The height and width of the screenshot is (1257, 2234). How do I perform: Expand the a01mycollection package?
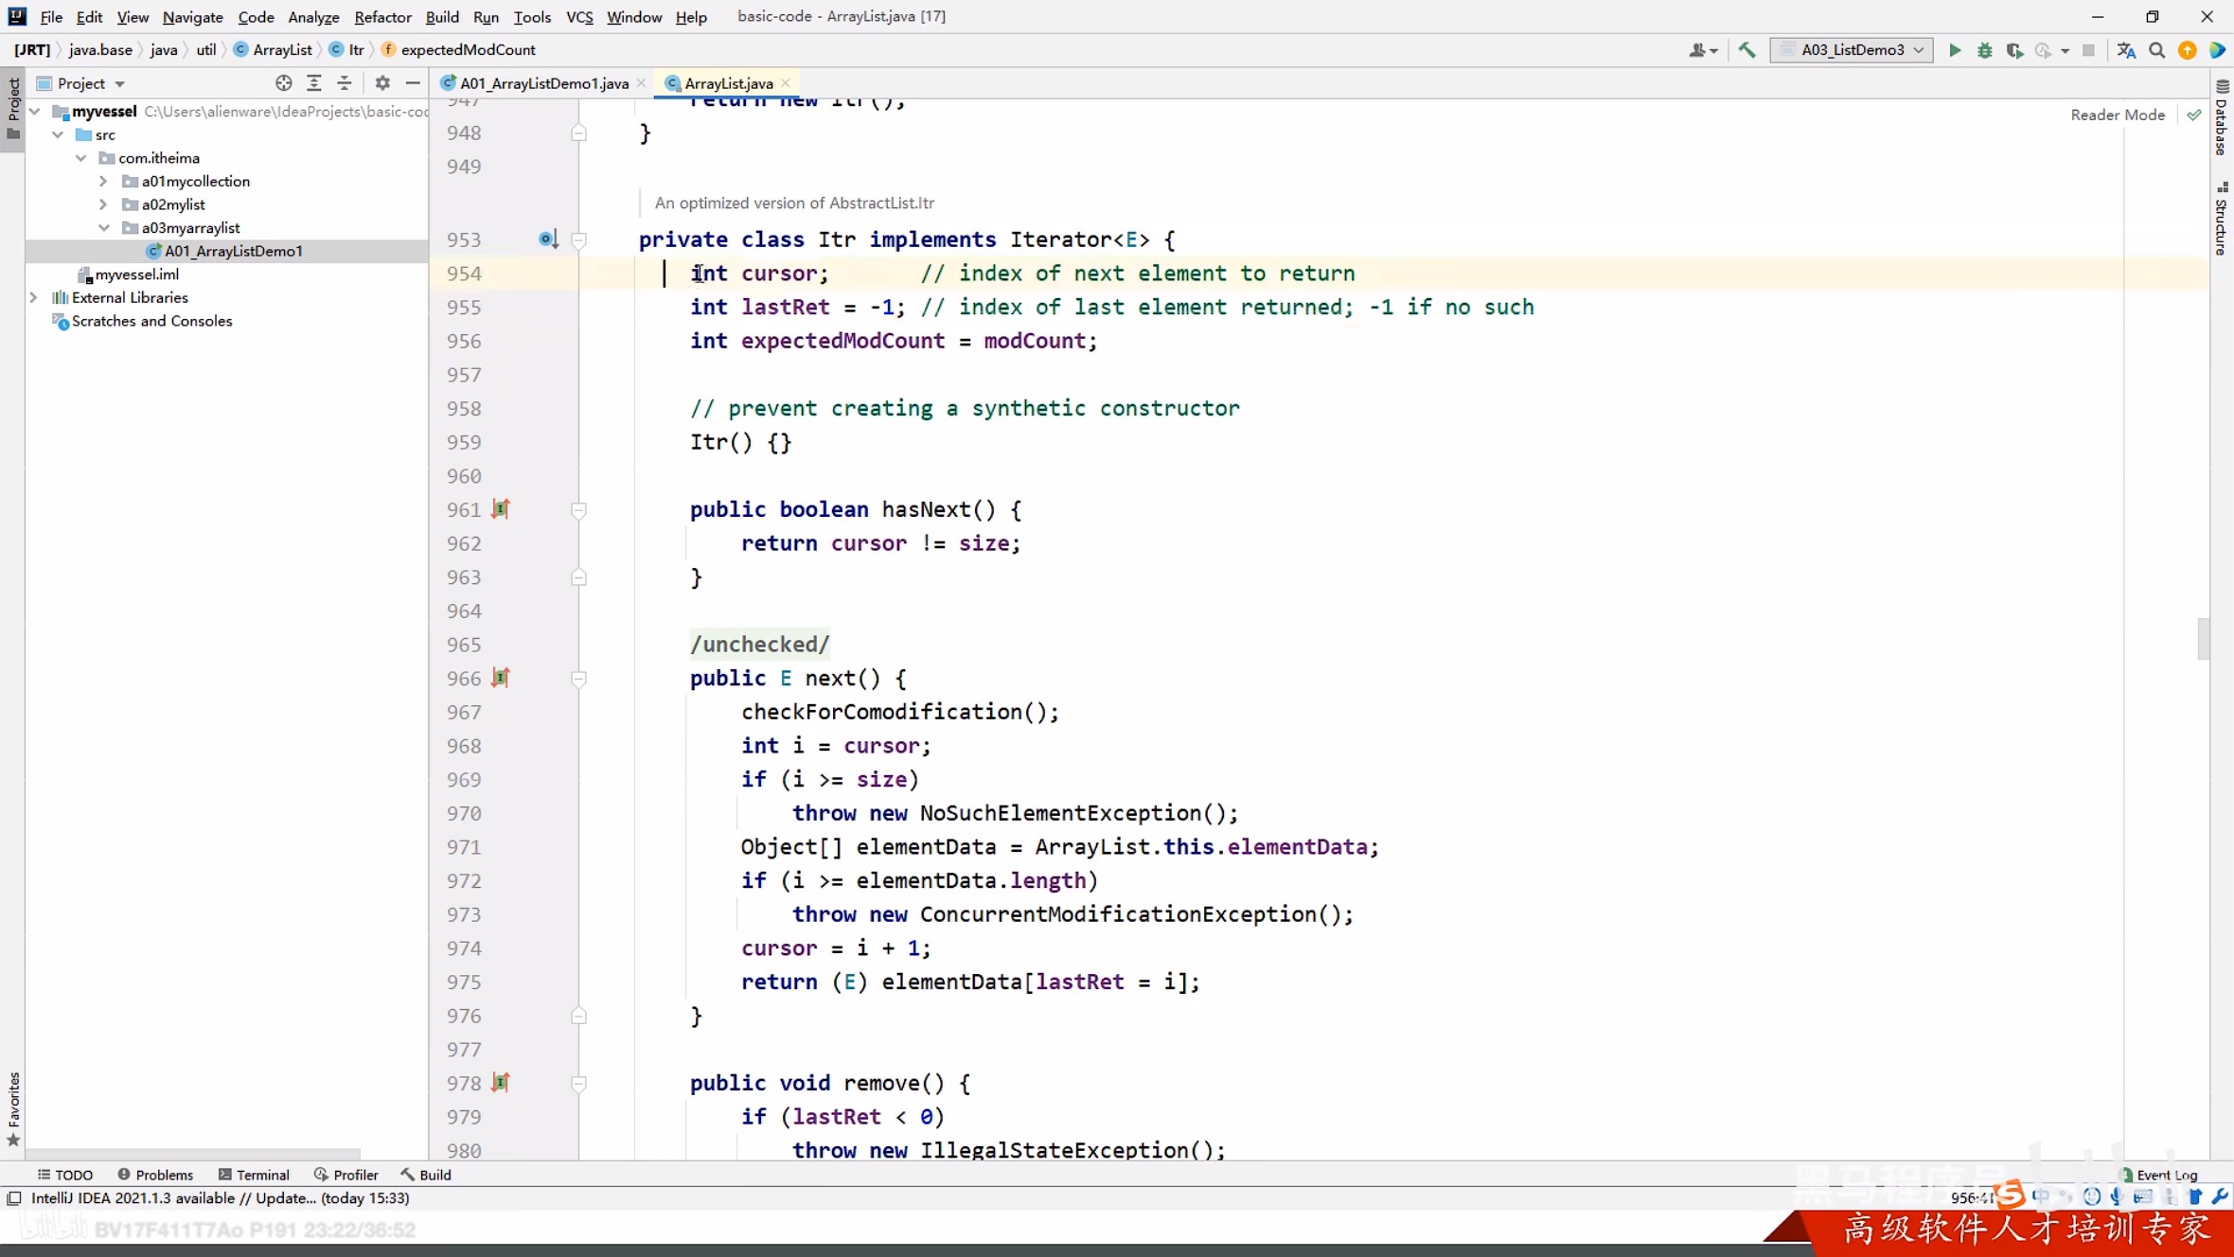[103, 181]
